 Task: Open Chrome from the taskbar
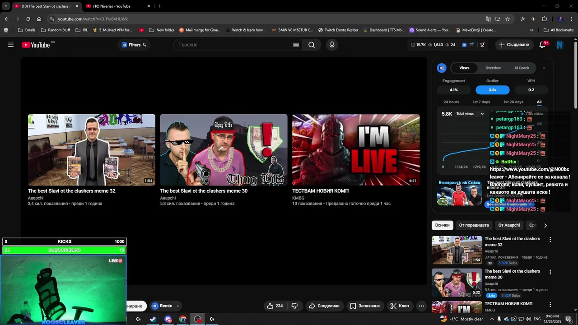coord(182,319)
